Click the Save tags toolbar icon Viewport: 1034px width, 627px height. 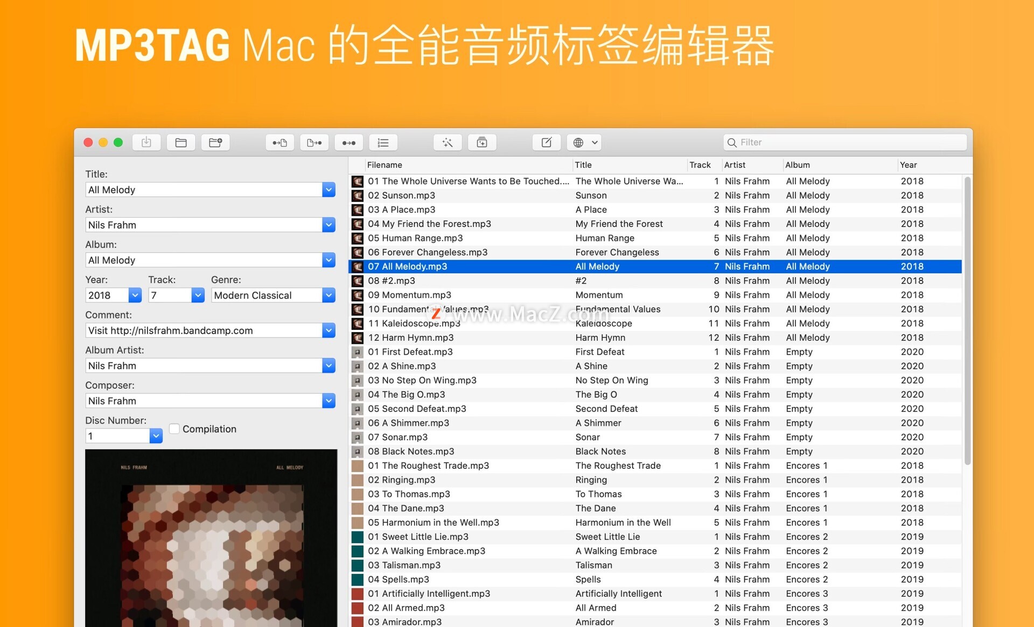coord(146,143)
